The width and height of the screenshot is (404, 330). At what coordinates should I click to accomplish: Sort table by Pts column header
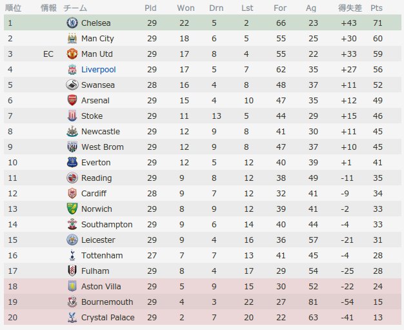(376, 8)
